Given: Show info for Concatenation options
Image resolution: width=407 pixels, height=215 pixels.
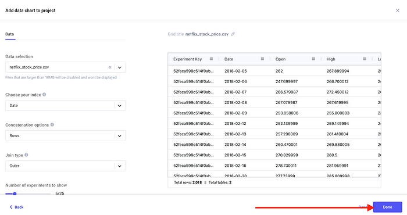Looking at the screenshot, I should [x=52, y=124].
